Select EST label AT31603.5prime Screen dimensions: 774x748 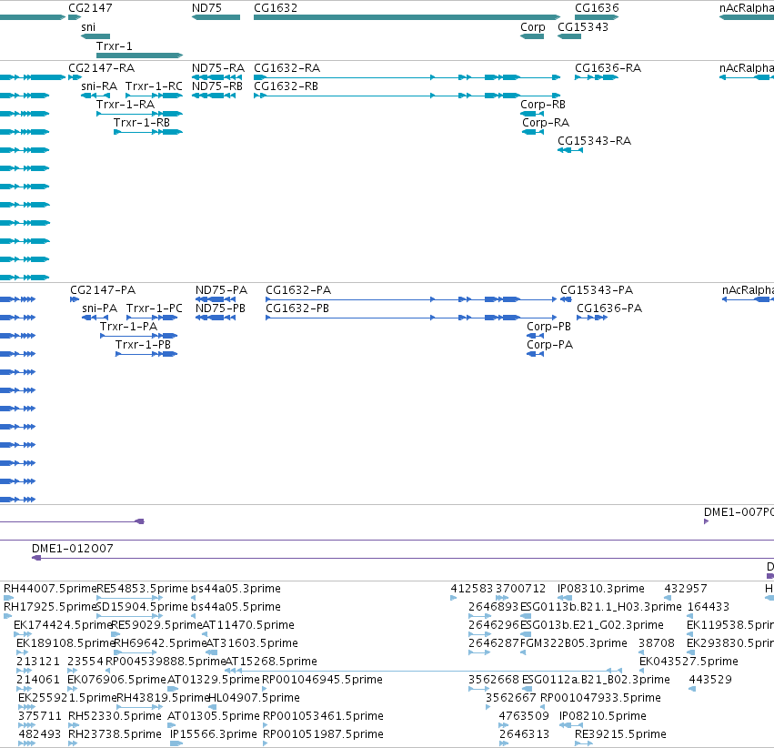coord(252,643)
